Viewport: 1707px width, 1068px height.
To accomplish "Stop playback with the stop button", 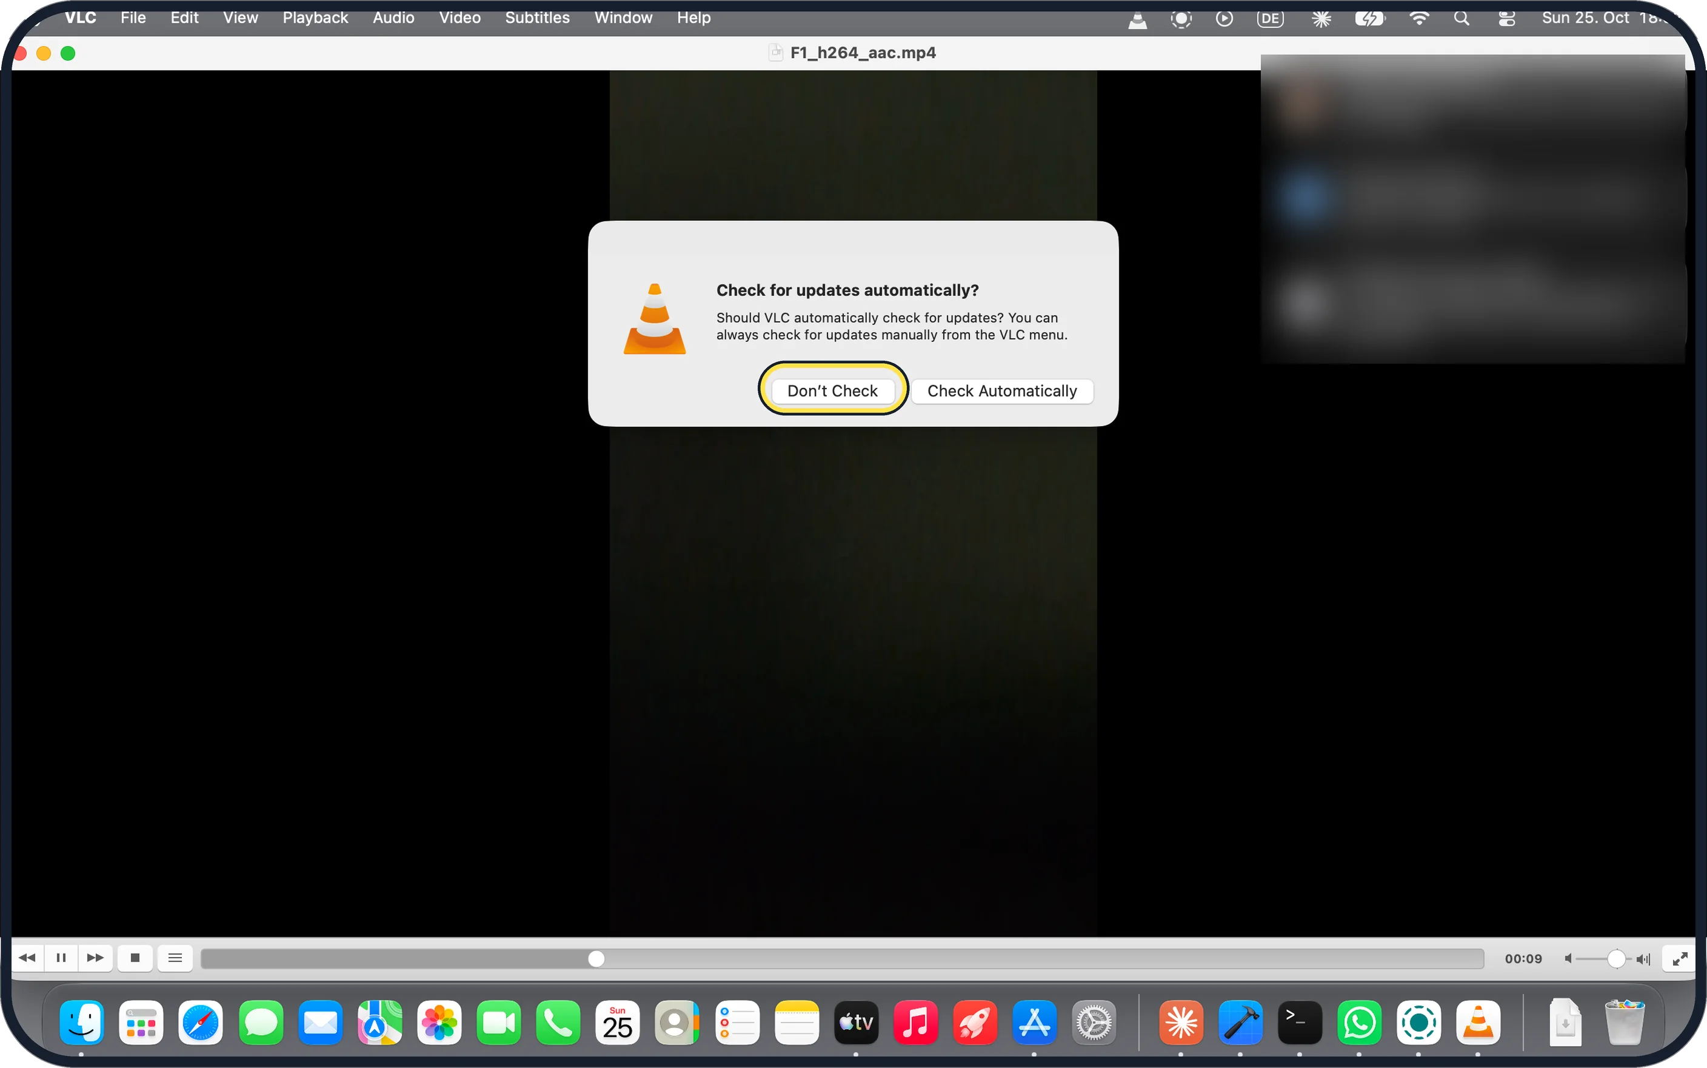I will pos(135,958).
